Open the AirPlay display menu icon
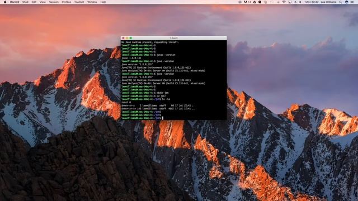 click(290, 2)
